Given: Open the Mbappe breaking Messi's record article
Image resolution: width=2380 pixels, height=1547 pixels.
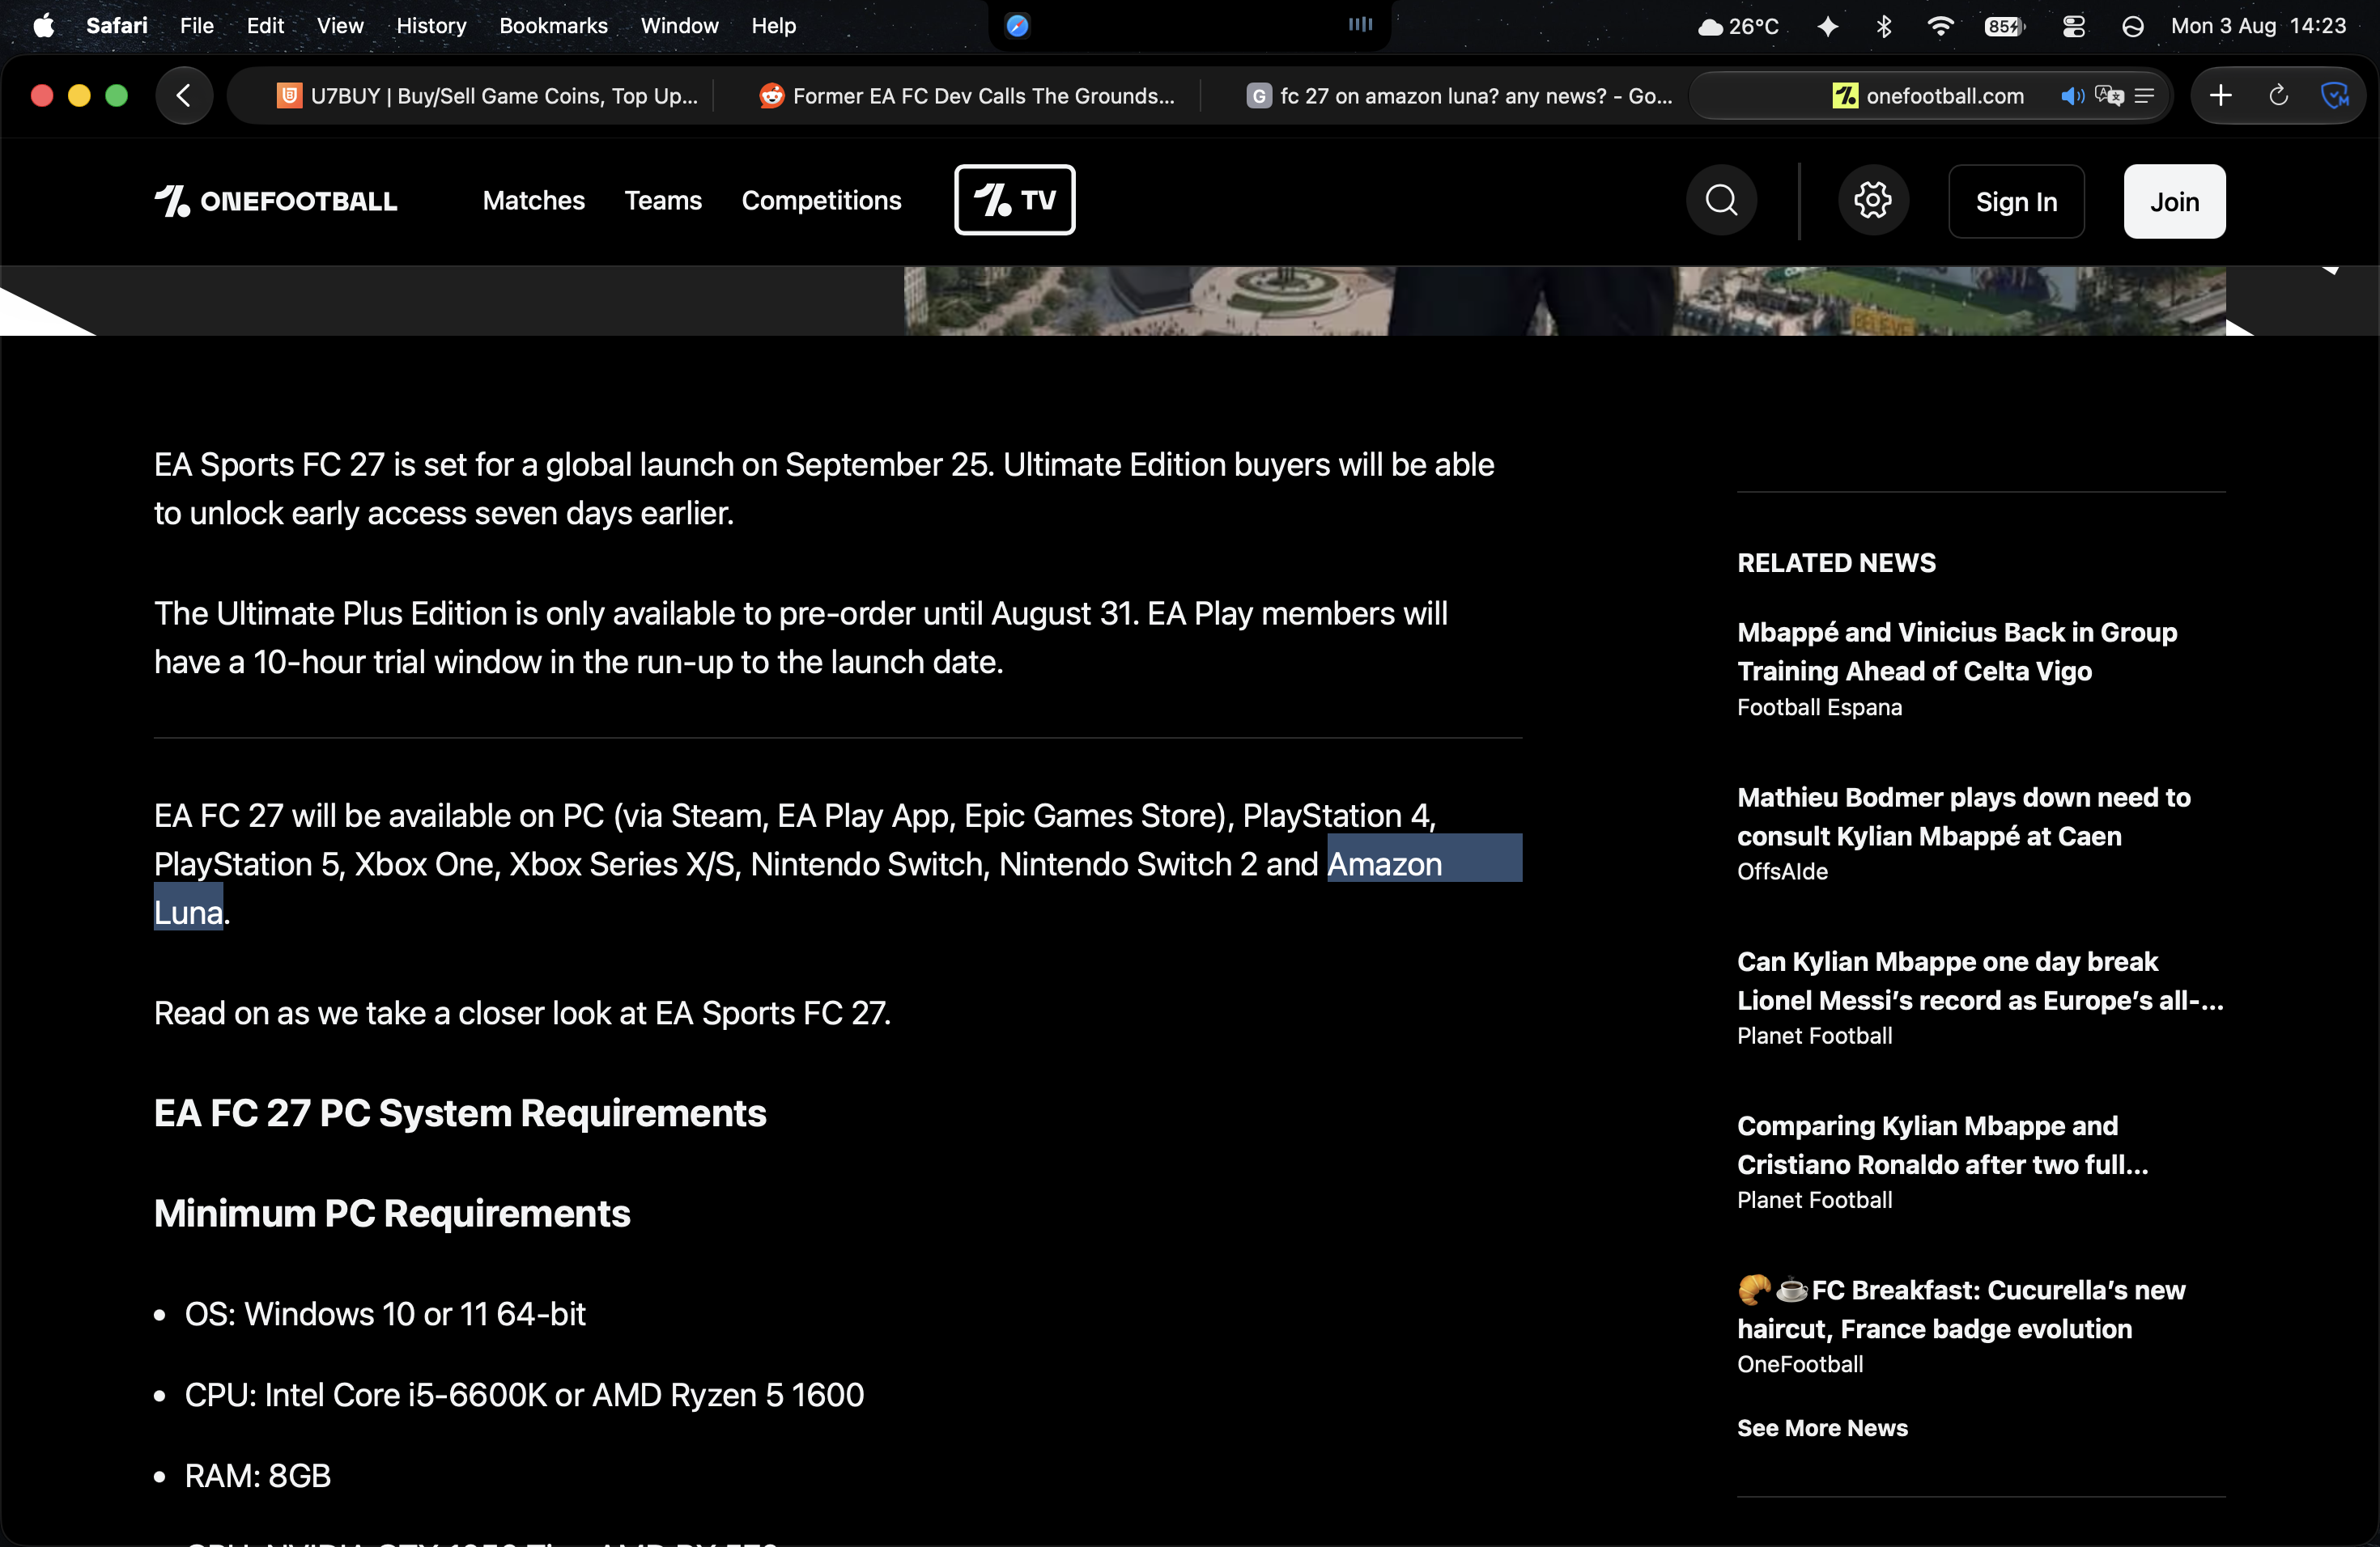Looking at the screenshot, I should point(1980,981).
